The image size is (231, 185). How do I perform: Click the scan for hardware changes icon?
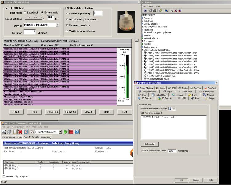point(166,10)
